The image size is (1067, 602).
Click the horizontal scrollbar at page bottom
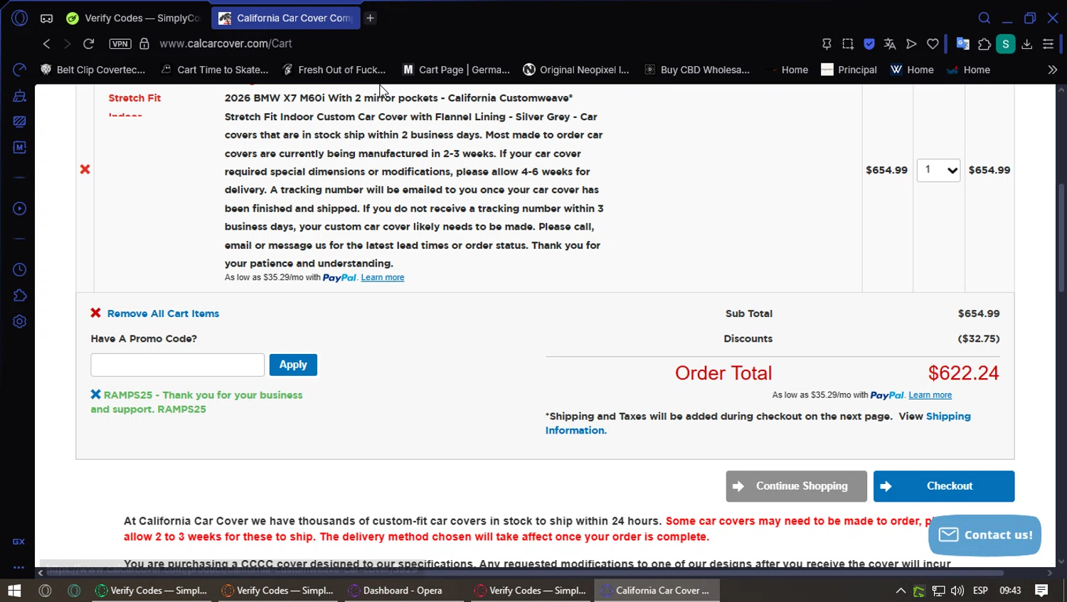click(x=526, y=573)
